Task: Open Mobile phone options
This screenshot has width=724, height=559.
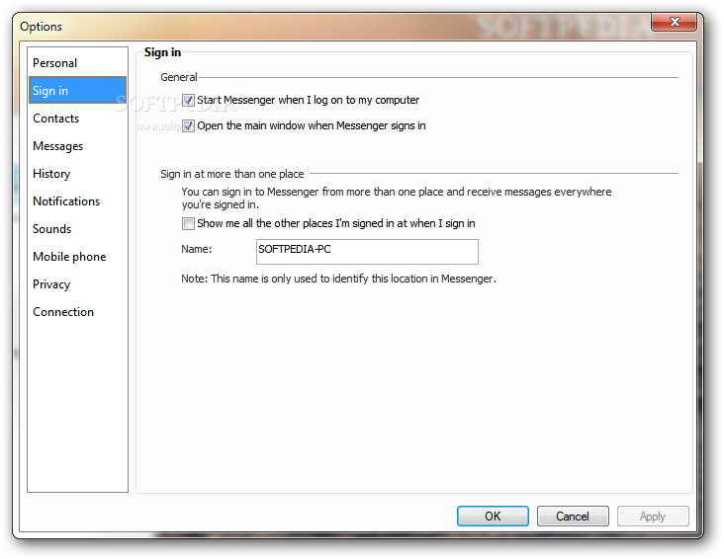Action: tap(77, 257)
